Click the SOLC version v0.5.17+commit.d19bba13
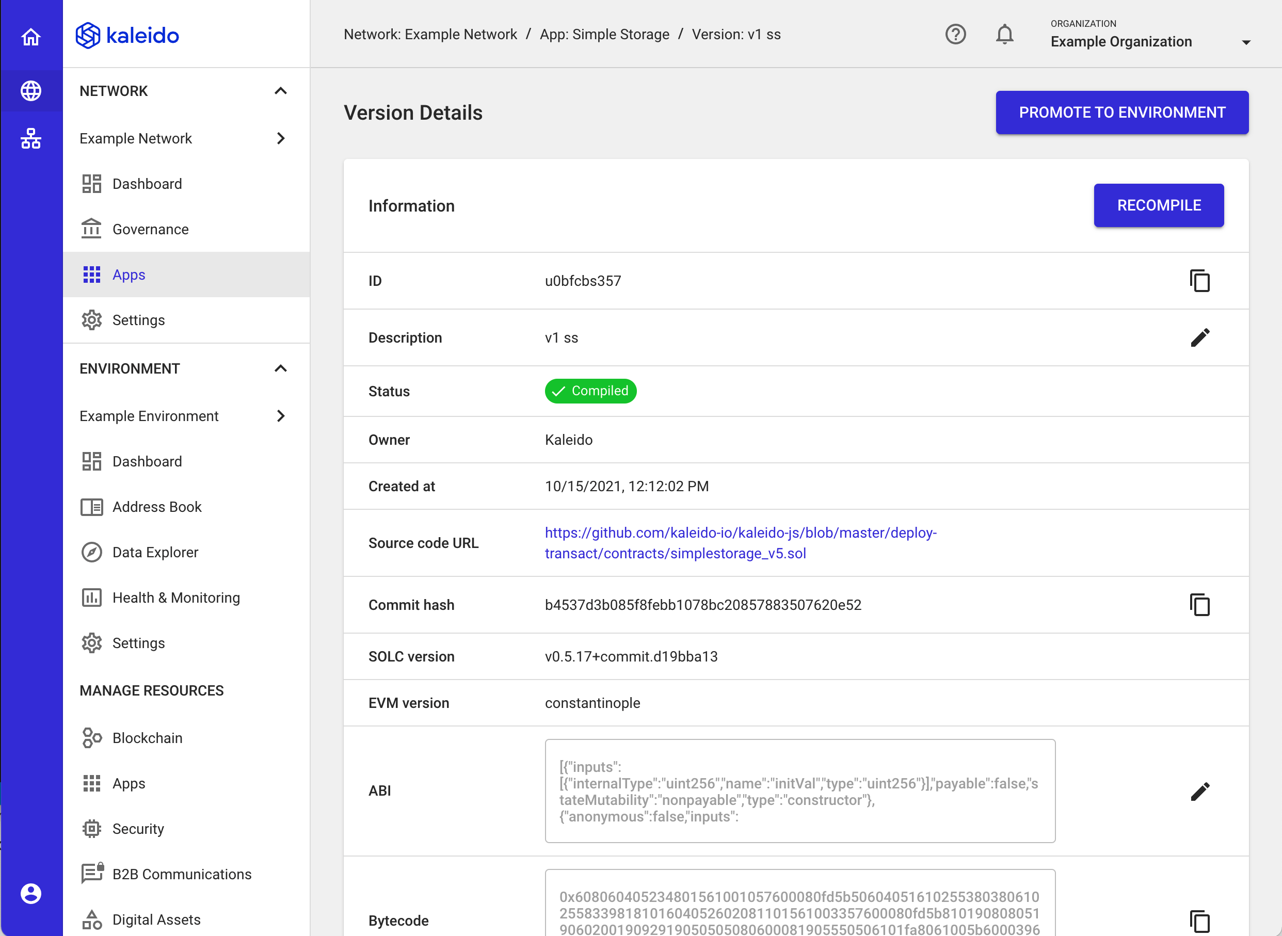Screen dimensions: 1282x936 click(631, 656)
